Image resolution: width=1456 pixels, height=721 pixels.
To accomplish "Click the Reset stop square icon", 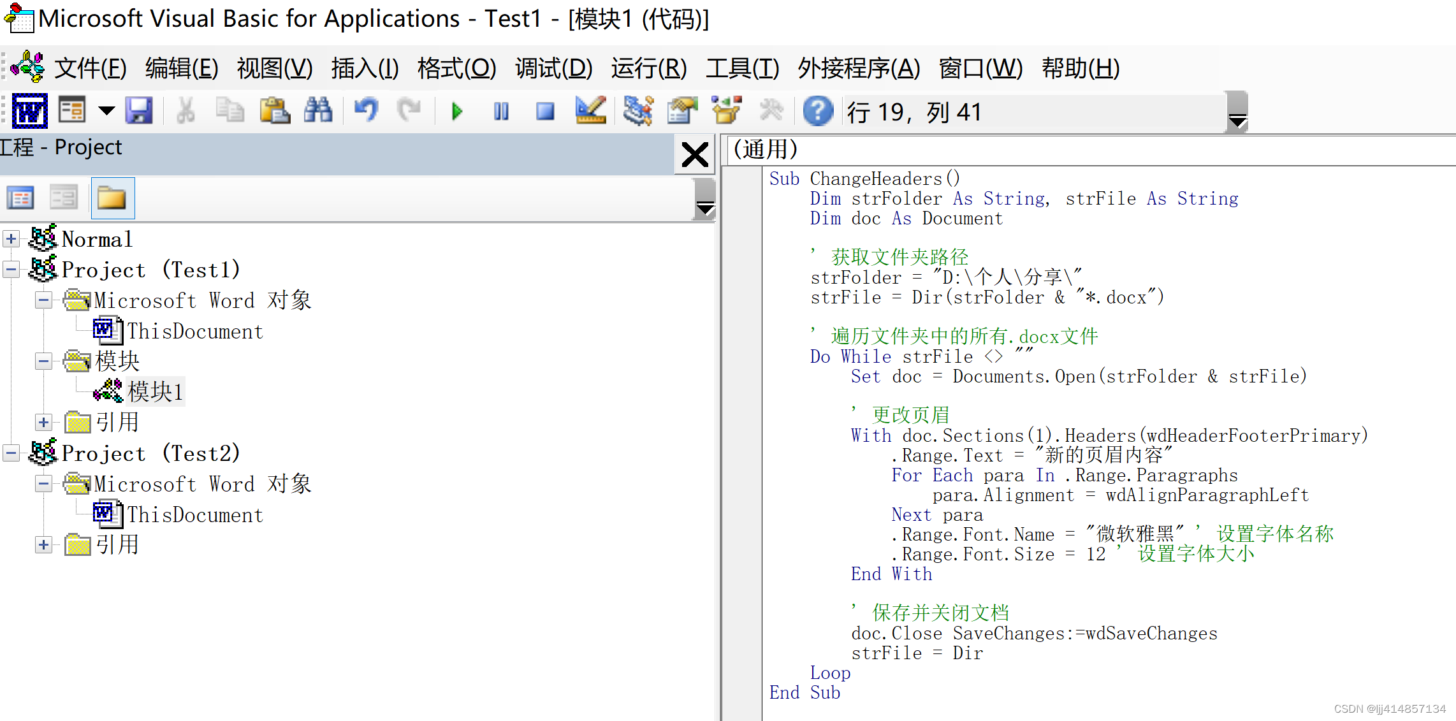I will point(545,112).
